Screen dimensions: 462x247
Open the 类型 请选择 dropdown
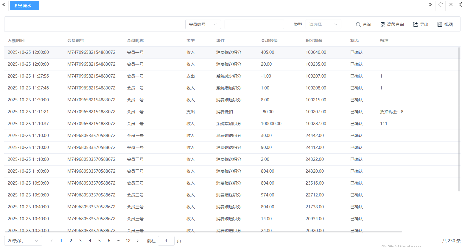(323, 24)
